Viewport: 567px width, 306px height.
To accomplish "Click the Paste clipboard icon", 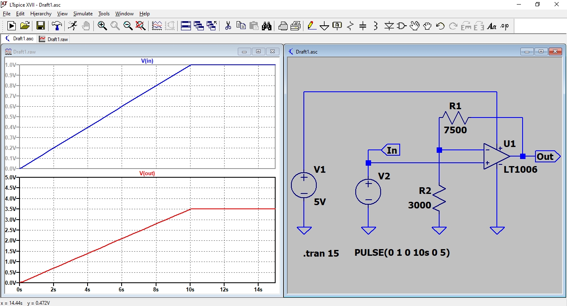I will click(254, 26).
